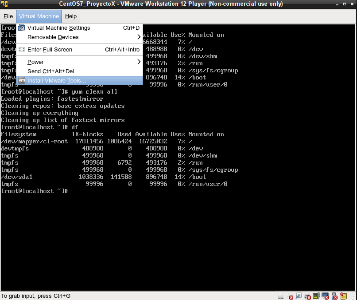This screenshot has width=357, height=300.
Task: Click the status bar resize grip
Action: 353,297
